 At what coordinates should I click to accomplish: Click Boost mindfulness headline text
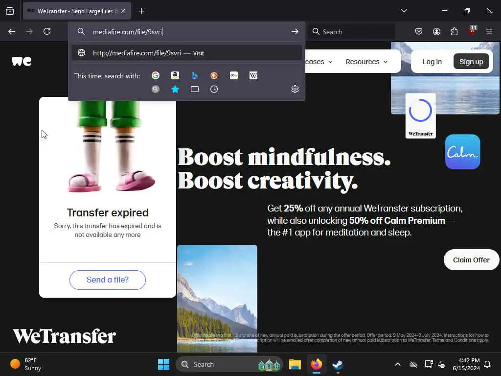pos(284,157)
